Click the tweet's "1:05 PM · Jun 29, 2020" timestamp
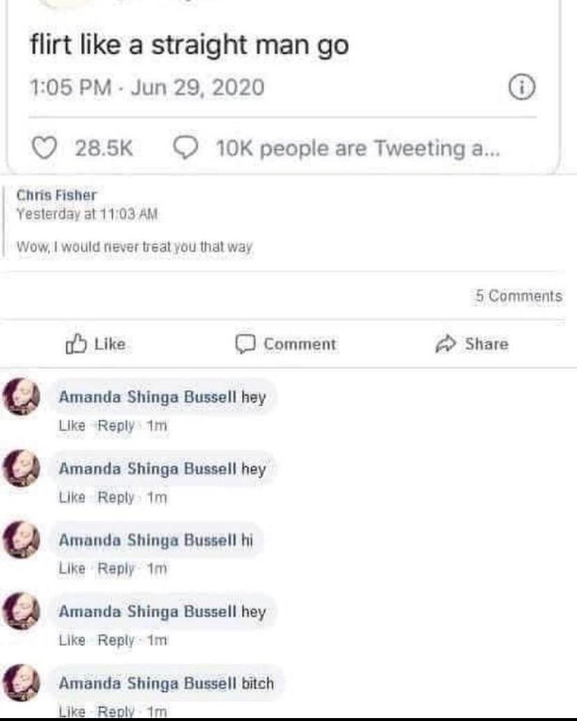The width and height of the screenshot is (577, 721). (147, 88)
